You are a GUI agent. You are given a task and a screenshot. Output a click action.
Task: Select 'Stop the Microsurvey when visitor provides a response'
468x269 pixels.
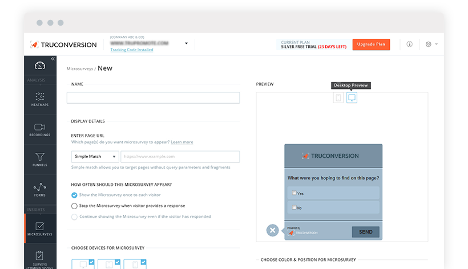(x=74, y=206)
